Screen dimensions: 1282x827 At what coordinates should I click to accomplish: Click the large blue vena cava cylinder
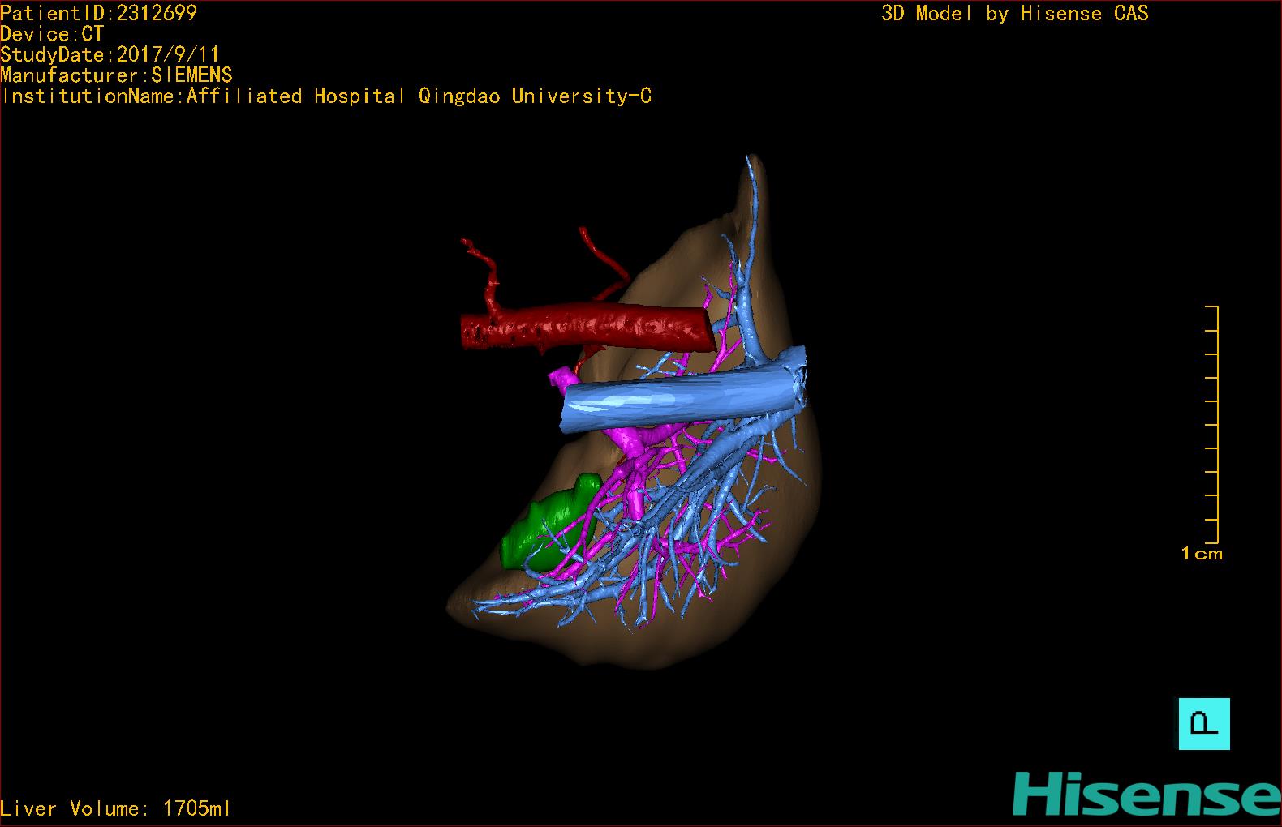click(x=683, y=396)
